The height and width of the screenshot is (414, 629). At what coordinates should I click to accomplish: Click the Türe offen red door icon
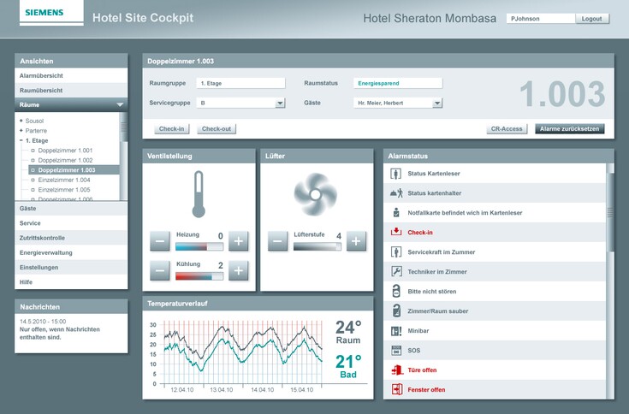396,370
